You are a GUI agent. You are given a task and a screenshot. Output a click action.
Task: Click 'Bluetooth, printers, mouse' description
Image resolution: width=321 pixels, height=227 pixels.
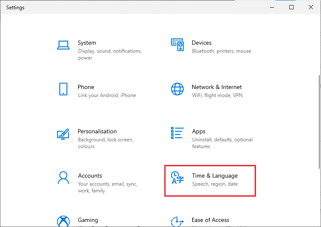pyautogui.click(x=221, y=51)
